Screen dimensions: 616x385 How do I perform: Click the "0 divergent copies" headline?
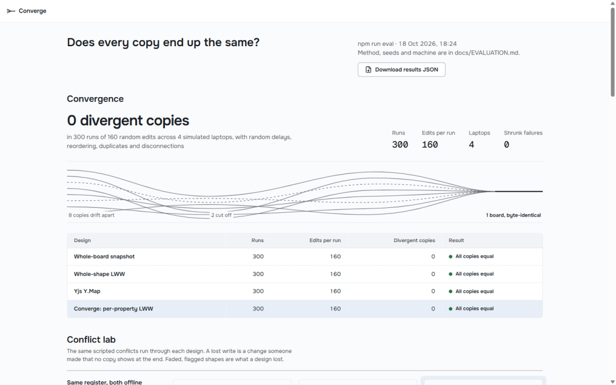coord(128,121)
